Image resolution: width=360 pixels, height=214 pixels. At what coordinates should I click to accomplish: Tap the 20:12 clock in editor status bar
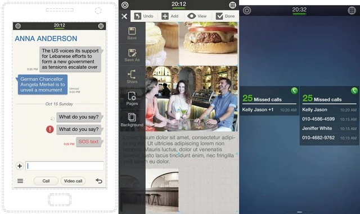click(179, 4)
